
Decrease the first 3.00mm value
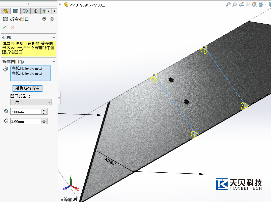(44, 113)
